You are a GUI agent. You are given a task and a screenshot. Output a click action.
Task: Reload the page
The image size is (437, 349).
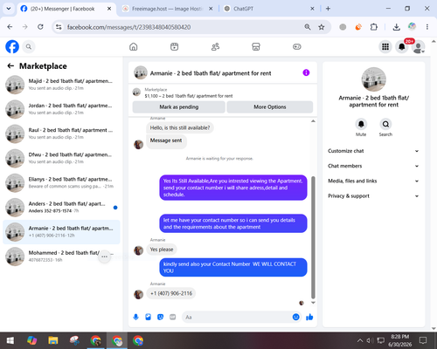pos(40,27)
